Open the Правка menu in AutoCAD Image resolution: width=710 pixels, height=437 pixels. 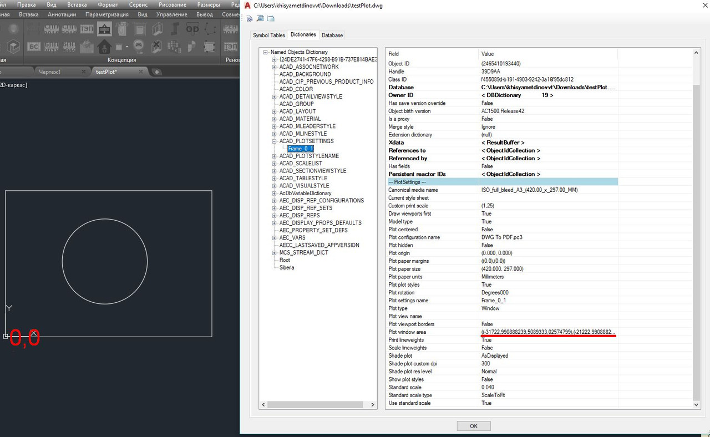pos(26,4)
